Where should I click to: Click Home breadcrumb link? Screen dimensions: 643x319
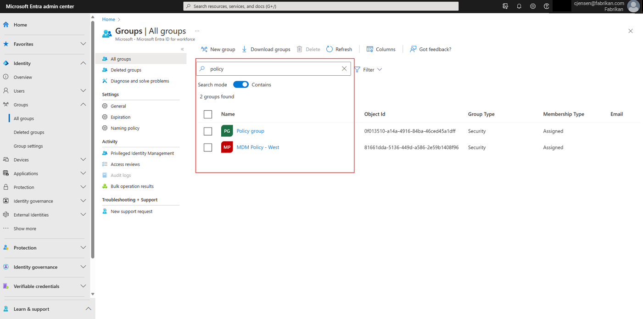pyautogui.click(x=109, y=19)
